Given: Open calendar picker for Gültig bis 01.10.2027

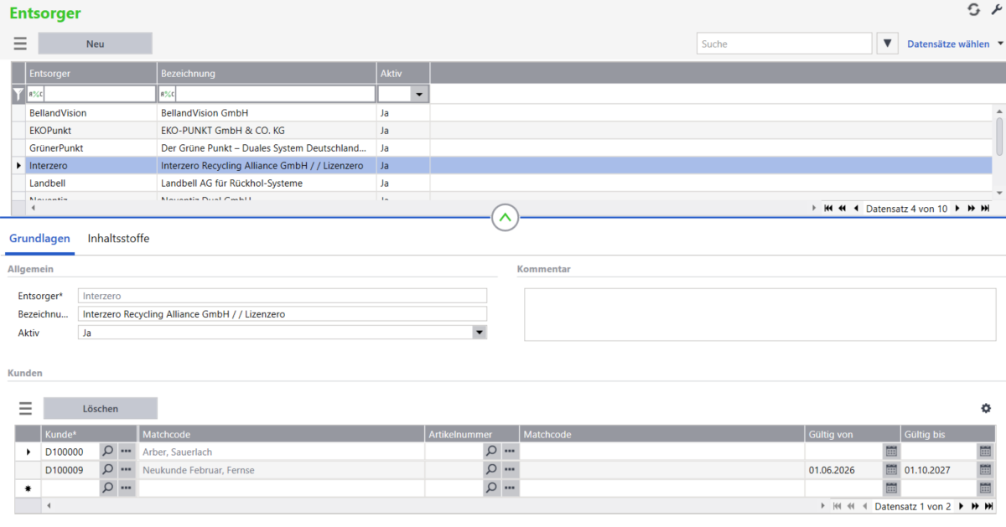Looking at the screenshot, I should [x=985, y=470].
